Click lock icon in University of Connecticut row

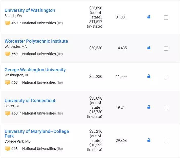(x=149, y=107)
